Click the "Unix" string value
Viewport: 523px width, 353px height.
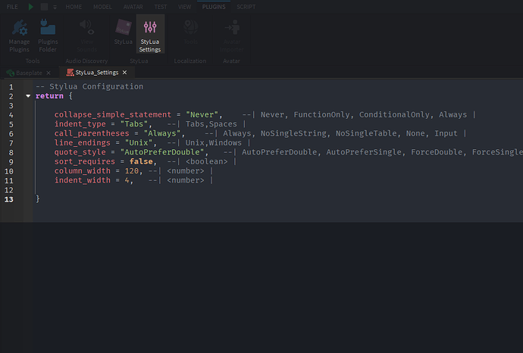pyautogui.click(x=139, y=142)
